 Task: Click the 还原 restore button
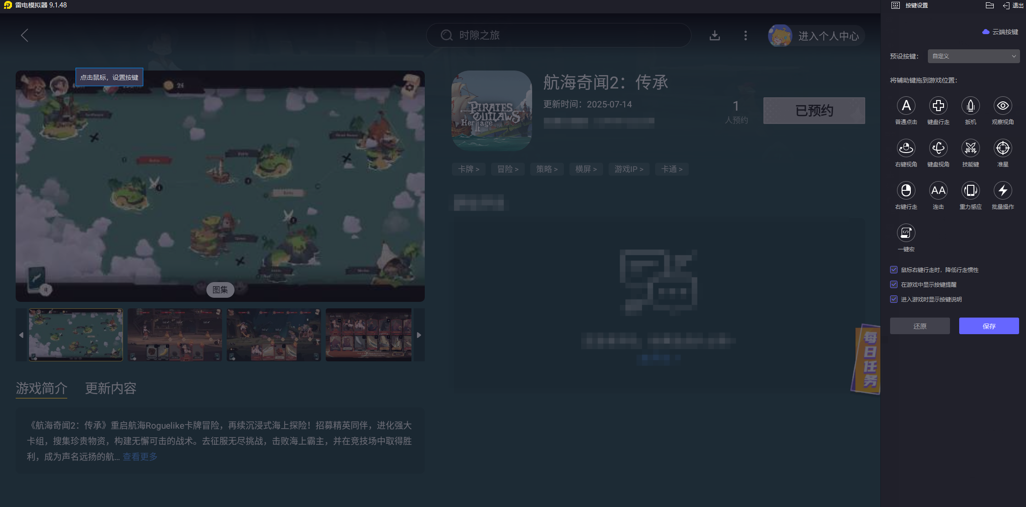pos(920,326)
